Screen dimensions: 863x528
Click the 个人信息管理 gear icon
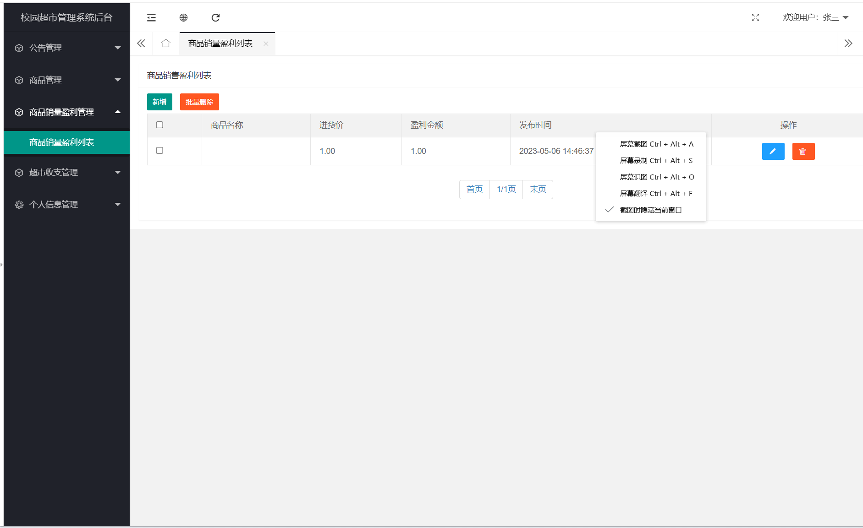(19, 205)
